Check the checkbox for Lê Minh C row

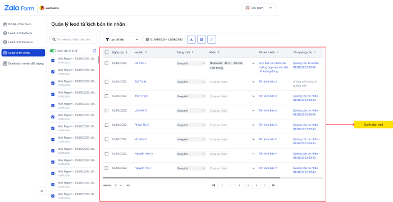tap(107, 111)
